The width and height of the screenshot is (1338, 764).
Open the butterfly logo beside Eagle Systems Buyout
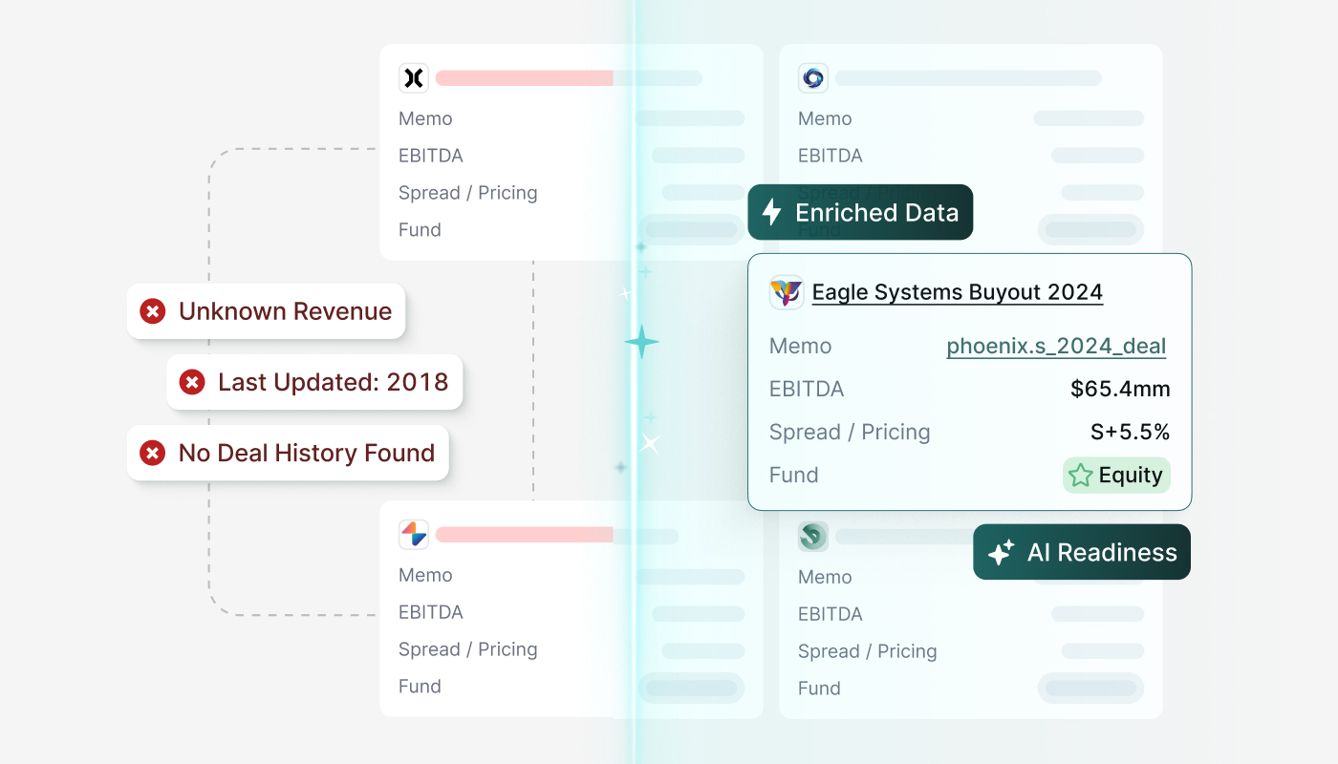[786, 292]
